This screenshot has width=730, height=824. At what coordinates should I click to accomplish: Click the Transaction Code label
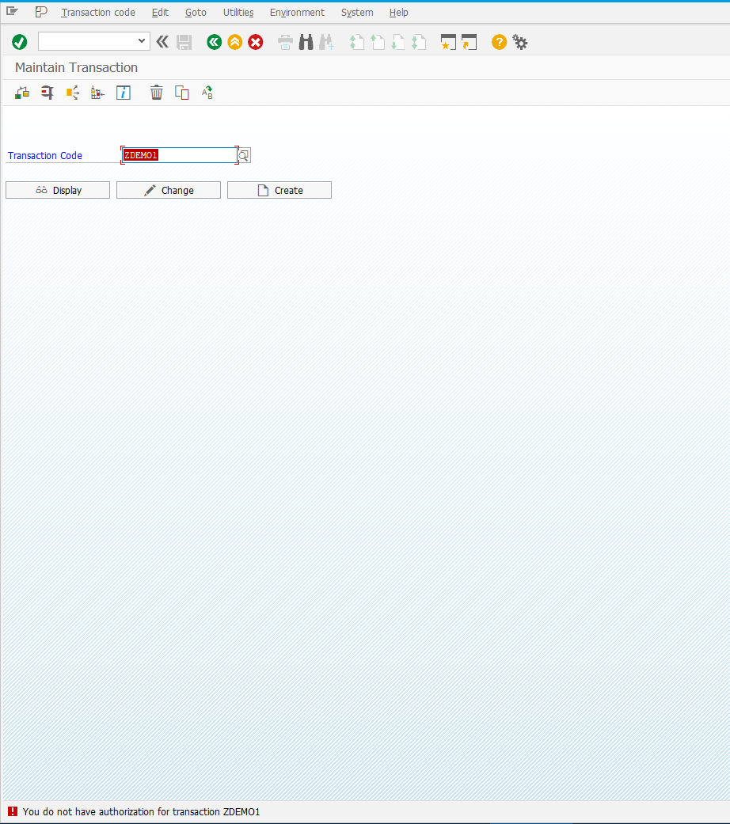click(44, 156)
